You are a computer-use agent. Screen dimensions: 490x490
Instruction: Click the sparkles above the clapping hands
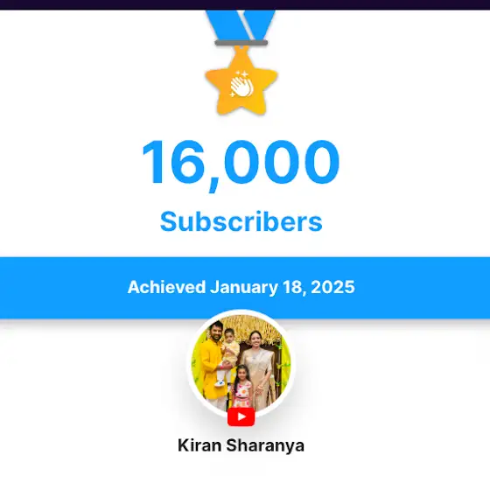(x=241, y=74)
